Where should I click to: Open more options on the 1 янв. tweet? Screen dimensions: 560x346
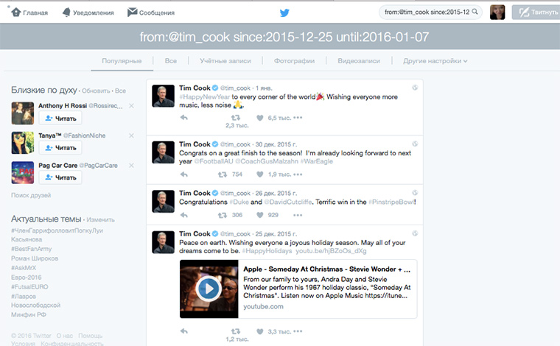coord(298,118)
